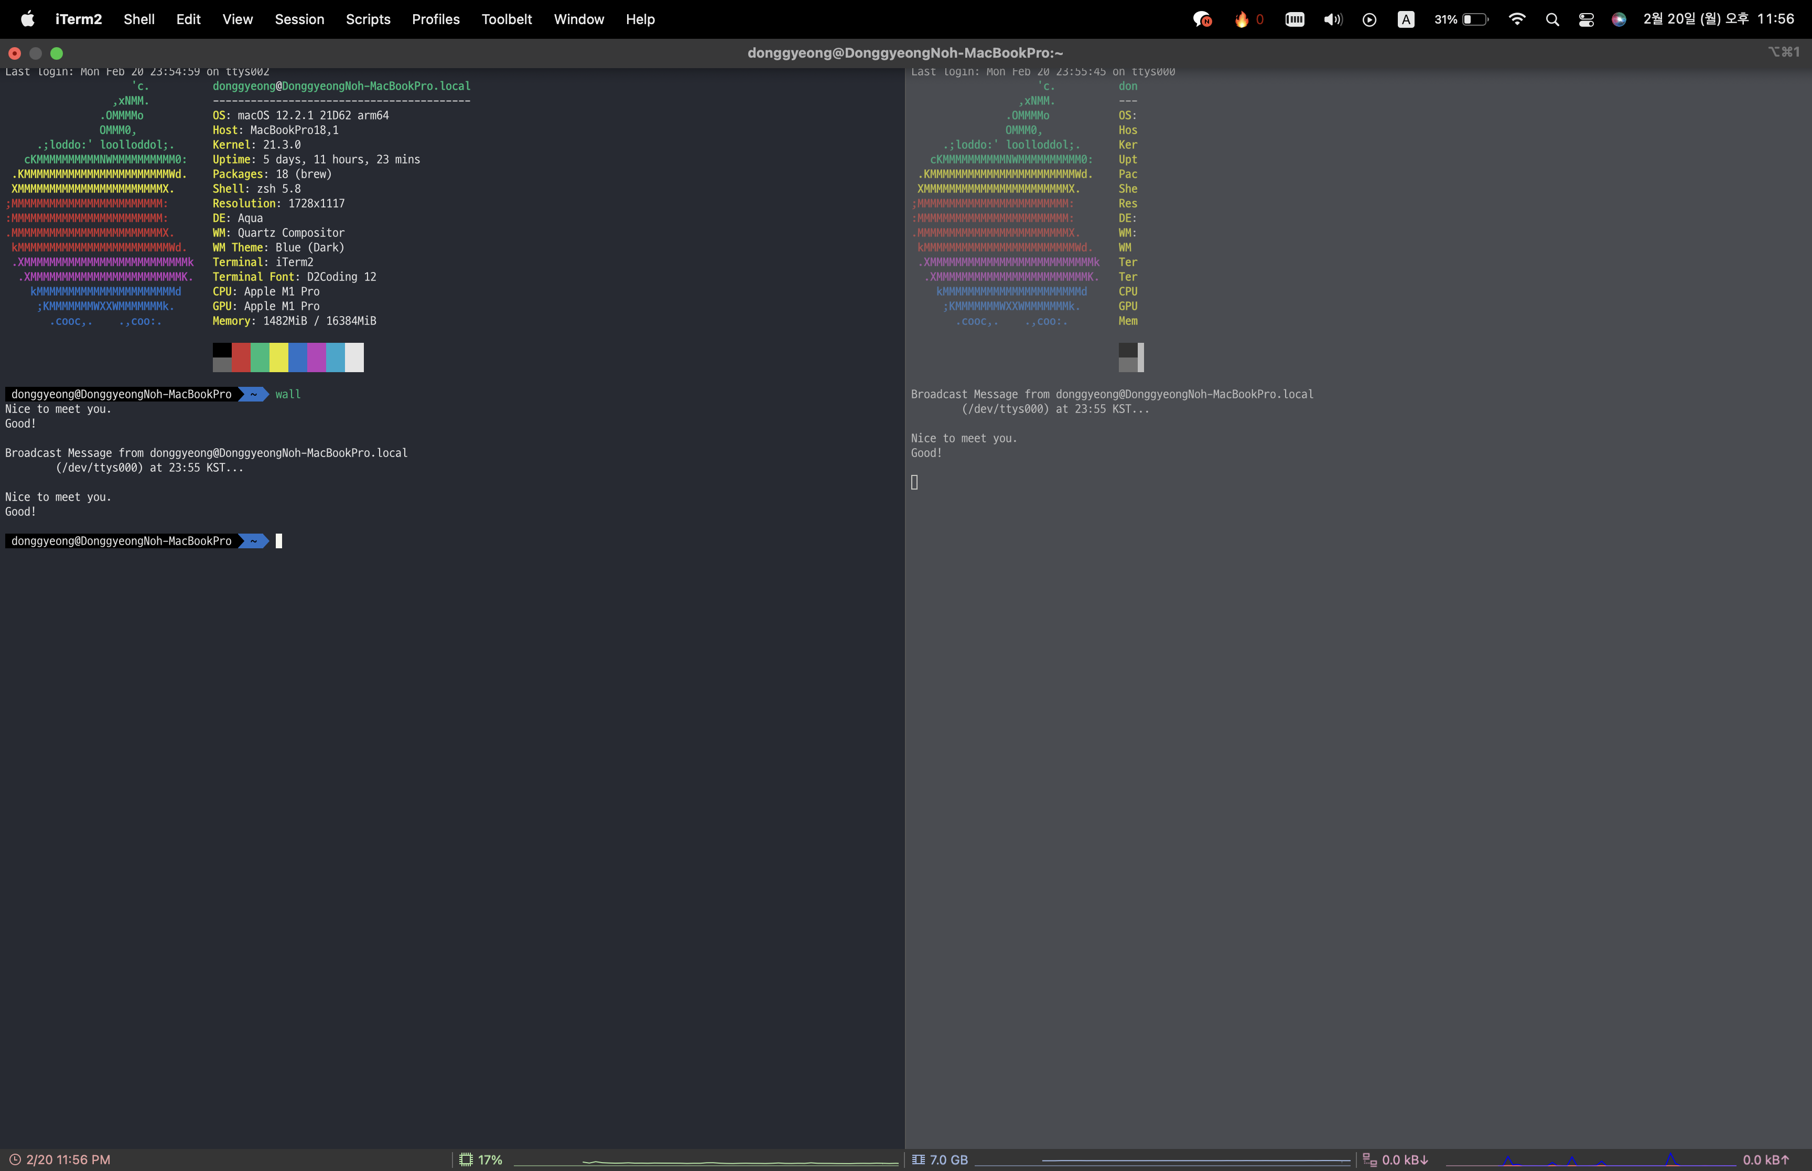Open Control Center icon in menu bar
The image size is (1812, 1171).
[x=1586, y=19]
